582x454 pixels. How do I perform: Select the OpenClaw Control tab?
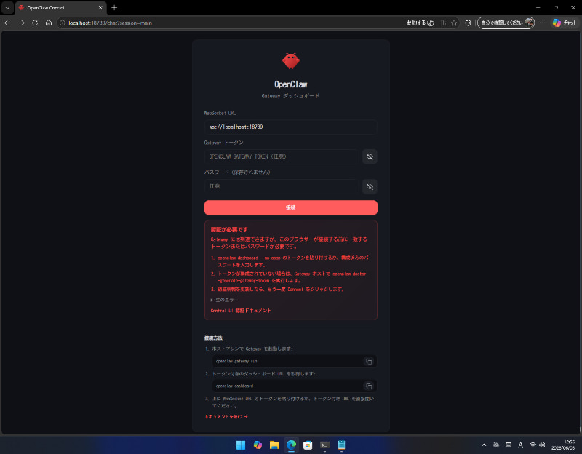point(60,8)
